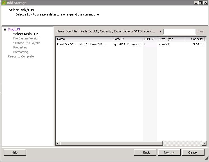
Task: Go back with the Back button
Action: (145, 152)
